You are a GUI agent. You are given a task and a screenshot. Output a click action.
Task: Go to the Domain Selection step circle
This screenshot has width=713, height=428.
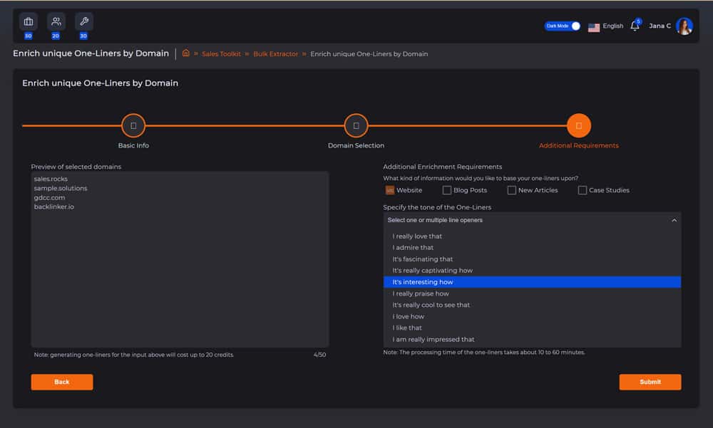pos(356,126)
